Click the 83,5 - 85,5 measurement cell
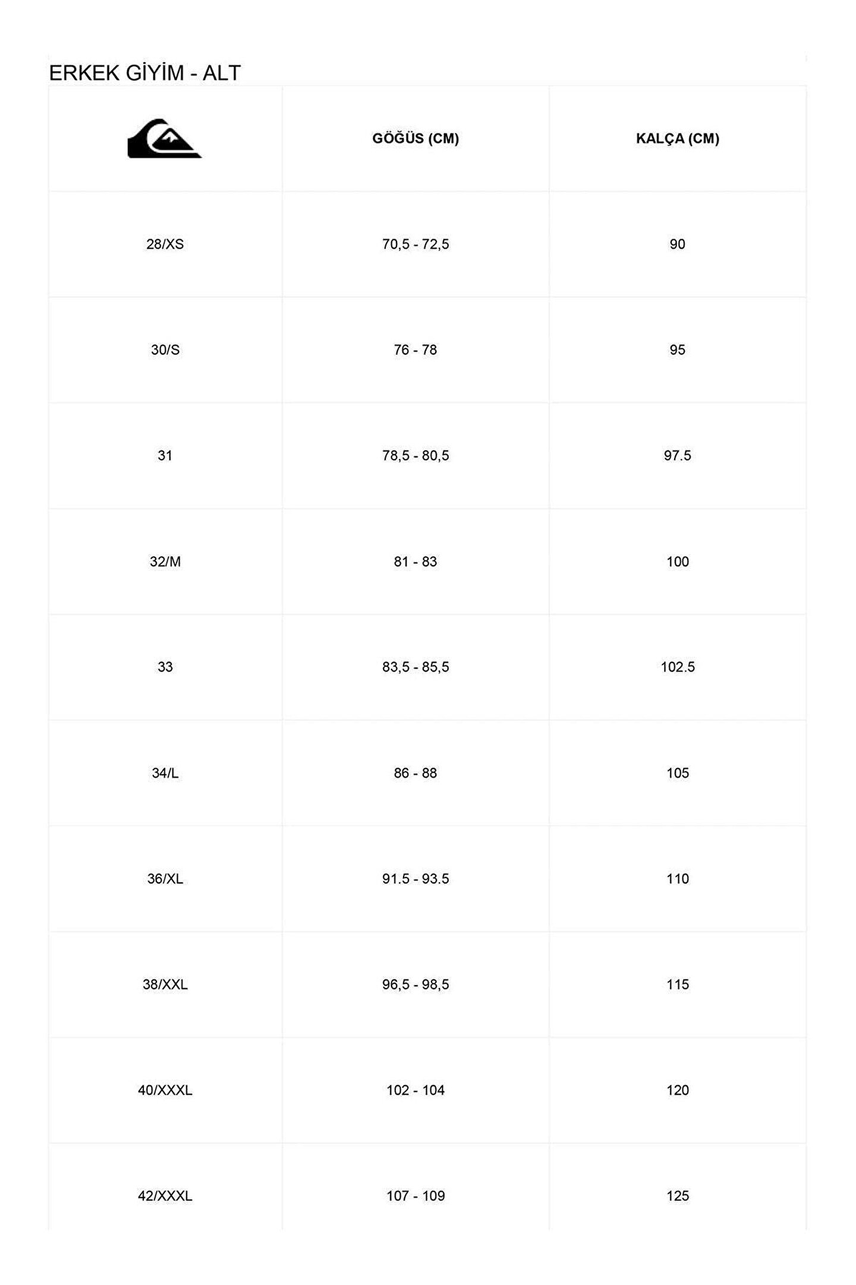 [416, 667]
